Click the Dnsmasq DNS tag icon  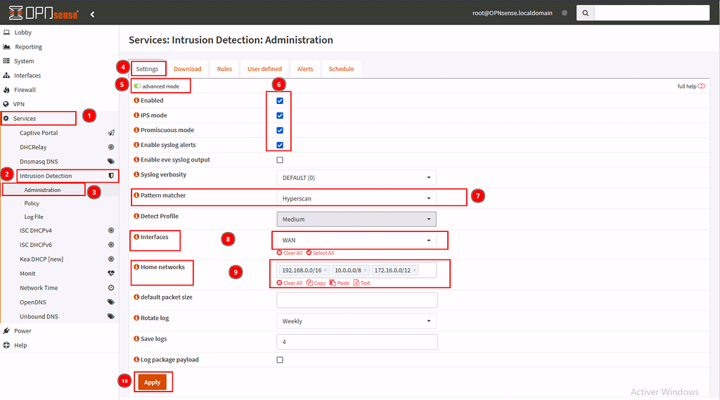110,162
